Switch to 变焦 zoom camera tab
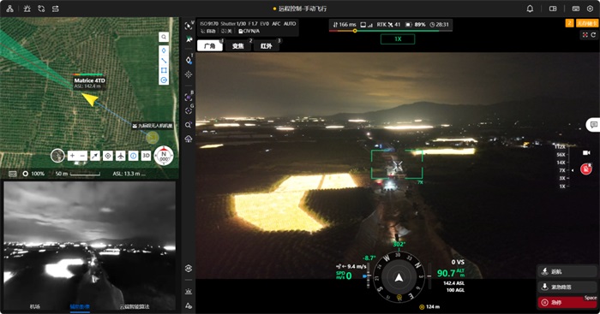Screen dimensions: 600x314 point(237,46)
